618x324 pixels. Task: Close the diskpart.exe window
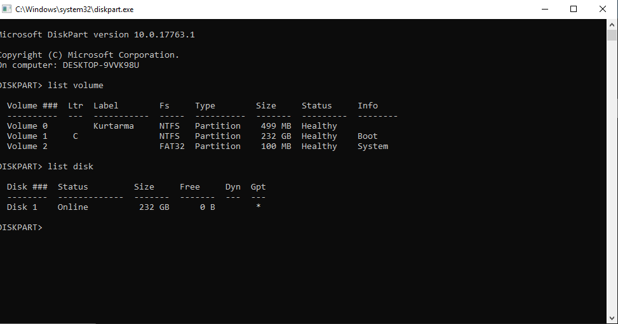tap(603, 10)
